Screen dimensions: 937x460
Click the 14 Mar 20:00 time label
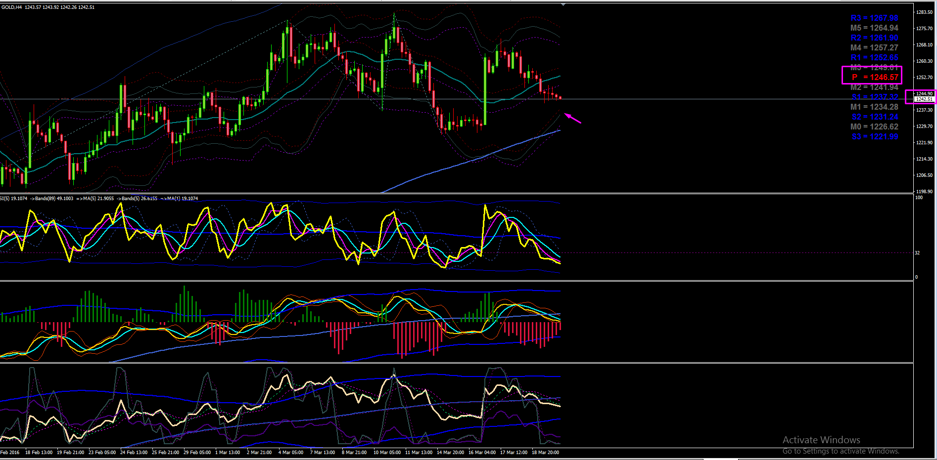tap(450, 453)
